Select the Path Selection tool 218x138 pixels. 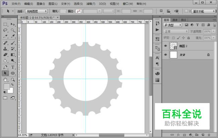[x=5, y=73]
